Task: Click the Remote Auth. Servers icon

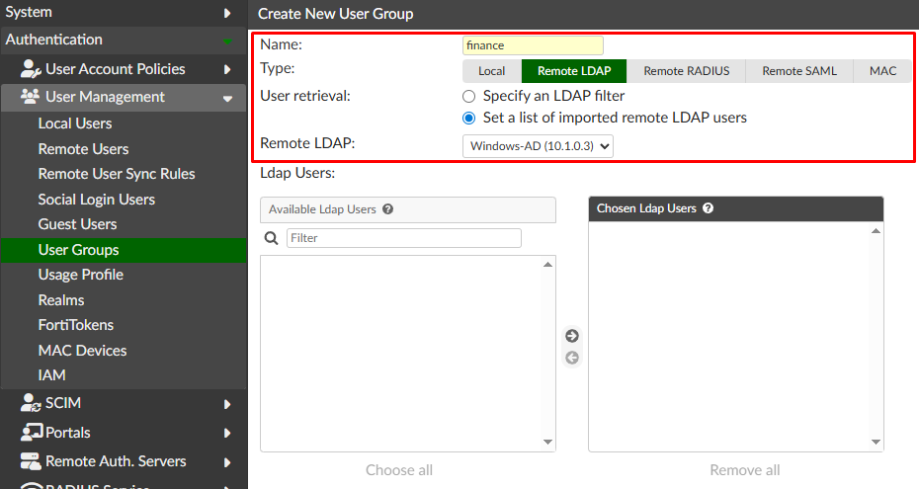Action: point(31,461)
